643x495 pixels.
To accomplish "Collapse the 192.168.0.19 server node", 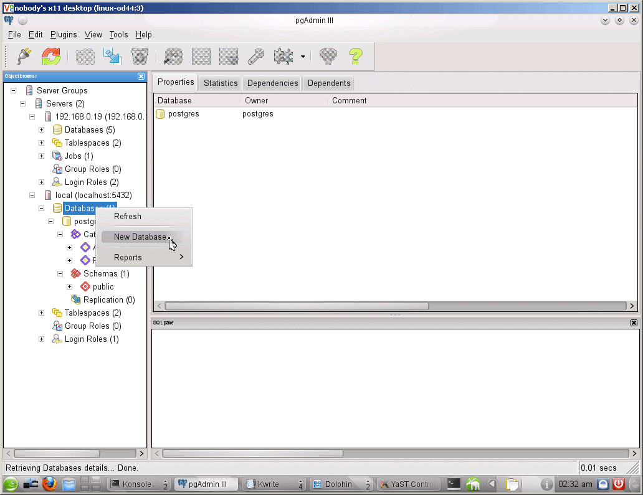I will point(32,117).
